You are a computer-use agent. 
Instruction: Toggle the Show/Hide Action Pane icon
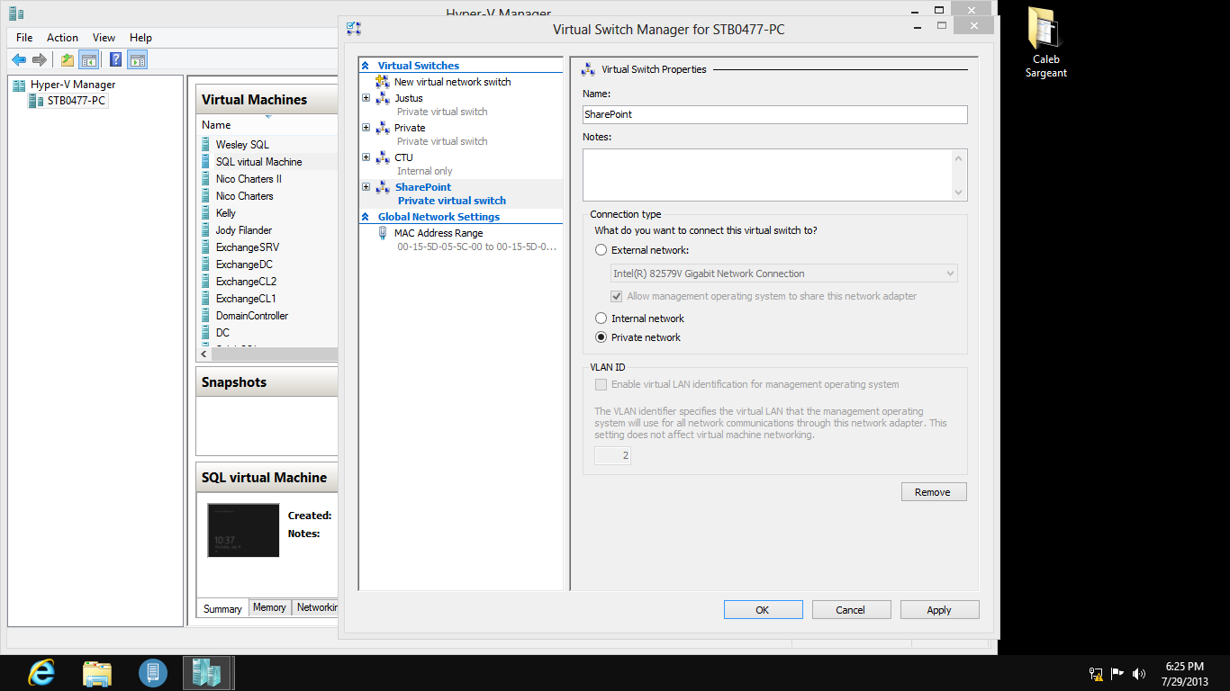(x=137, y=60)
